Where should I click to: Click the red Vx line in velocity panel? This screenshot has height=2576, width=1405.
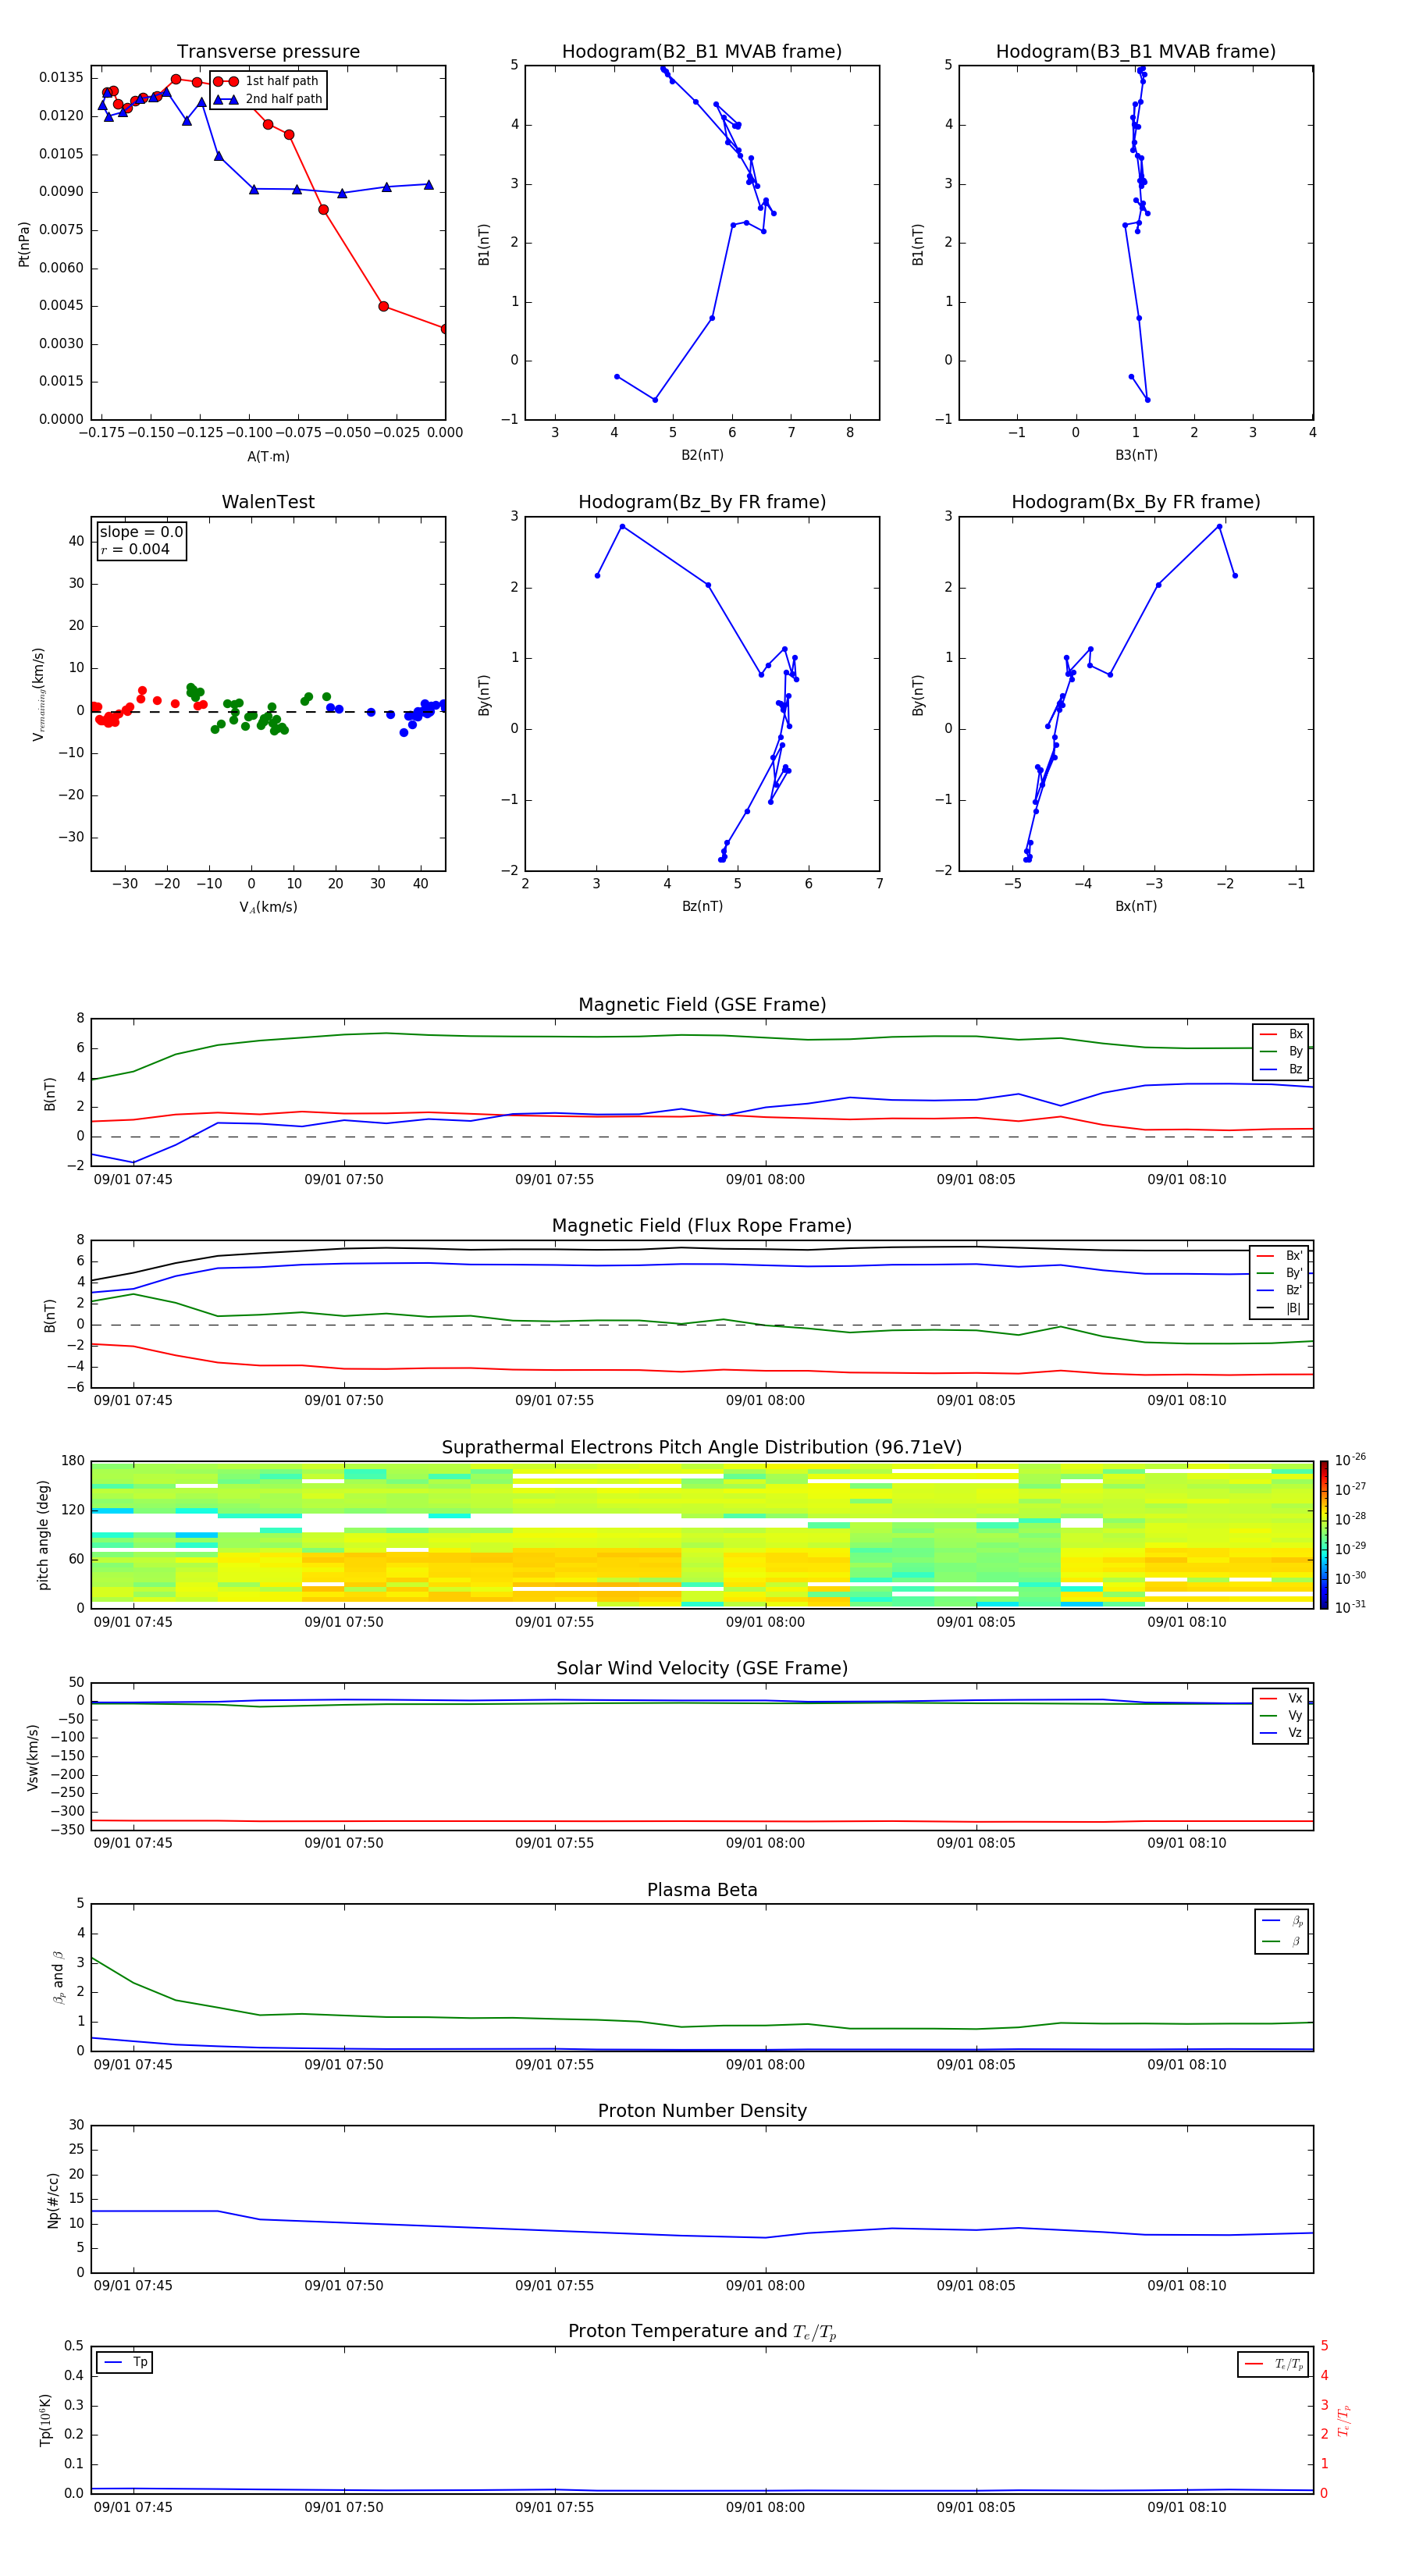tap(702, 1821)
